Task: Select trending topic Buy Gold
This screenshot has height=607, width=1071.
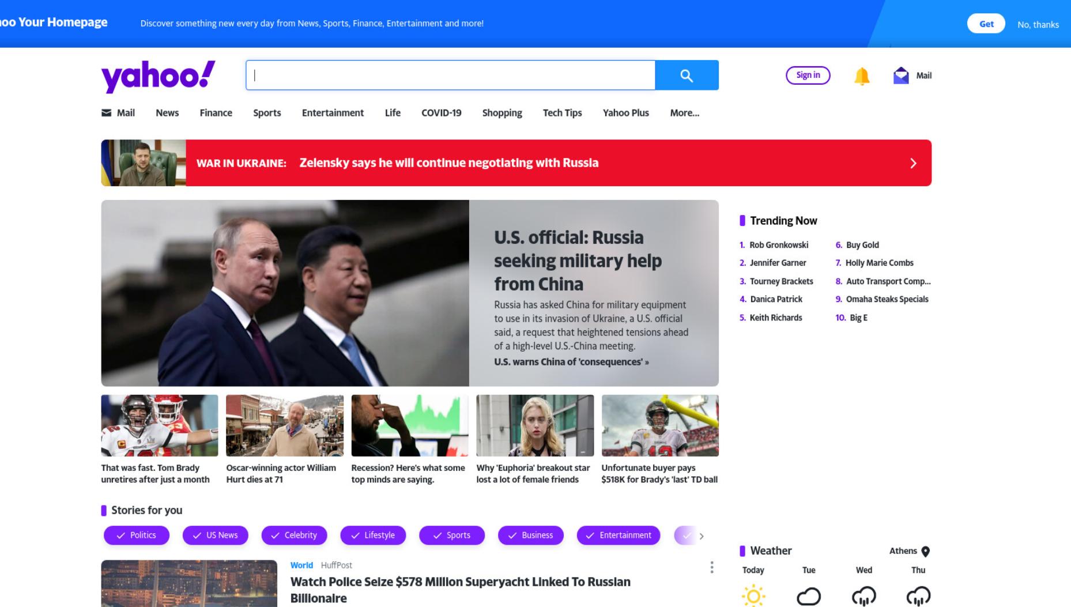Action: click(x=862, y=245)
